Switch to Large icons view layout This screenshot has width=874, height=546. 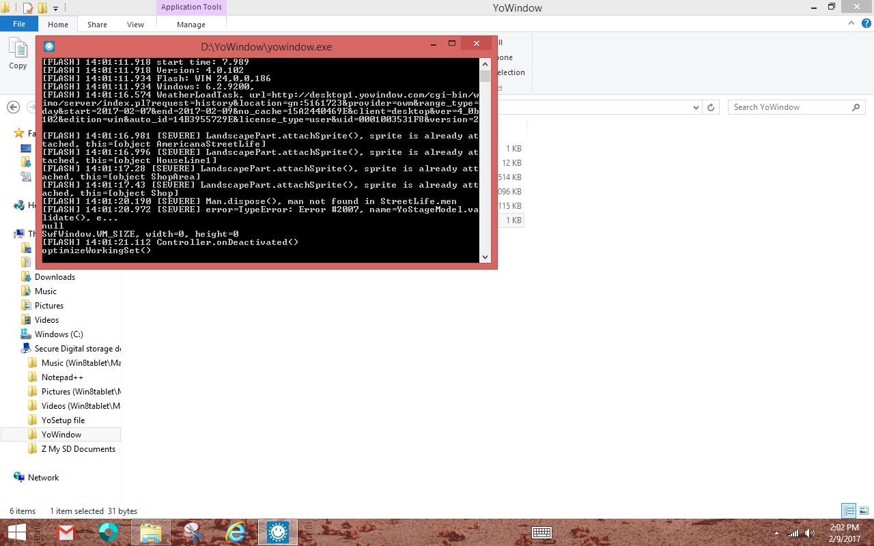pyautogui.click(x=864, y=511)
